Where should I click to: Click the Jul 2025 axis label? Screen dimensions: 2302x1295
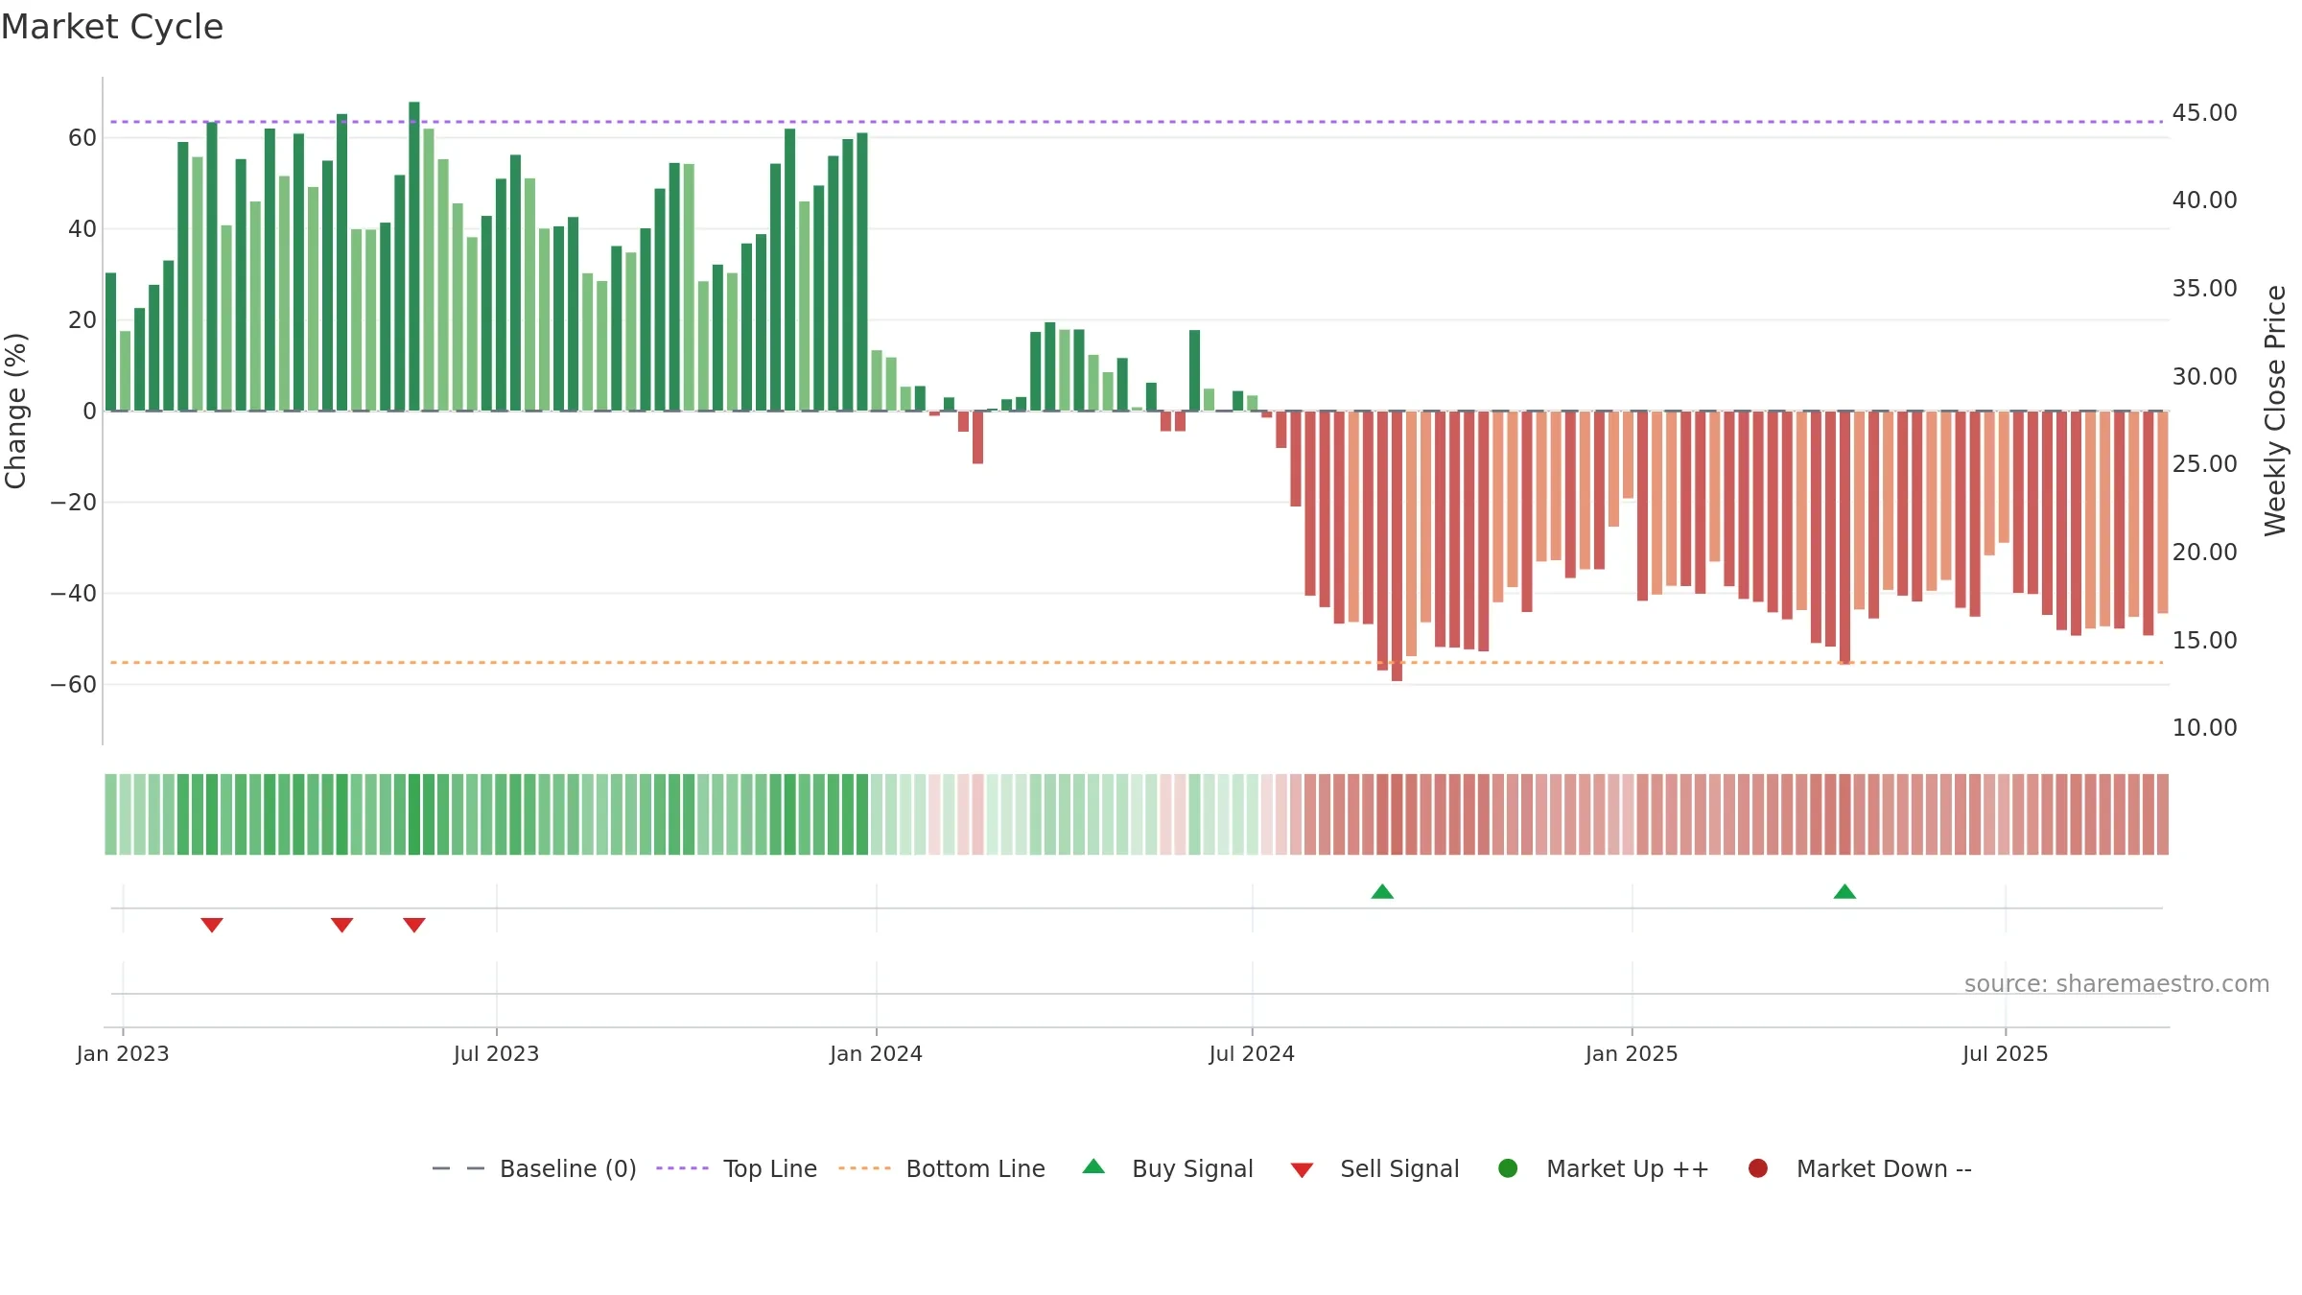coord(2006,1054)
